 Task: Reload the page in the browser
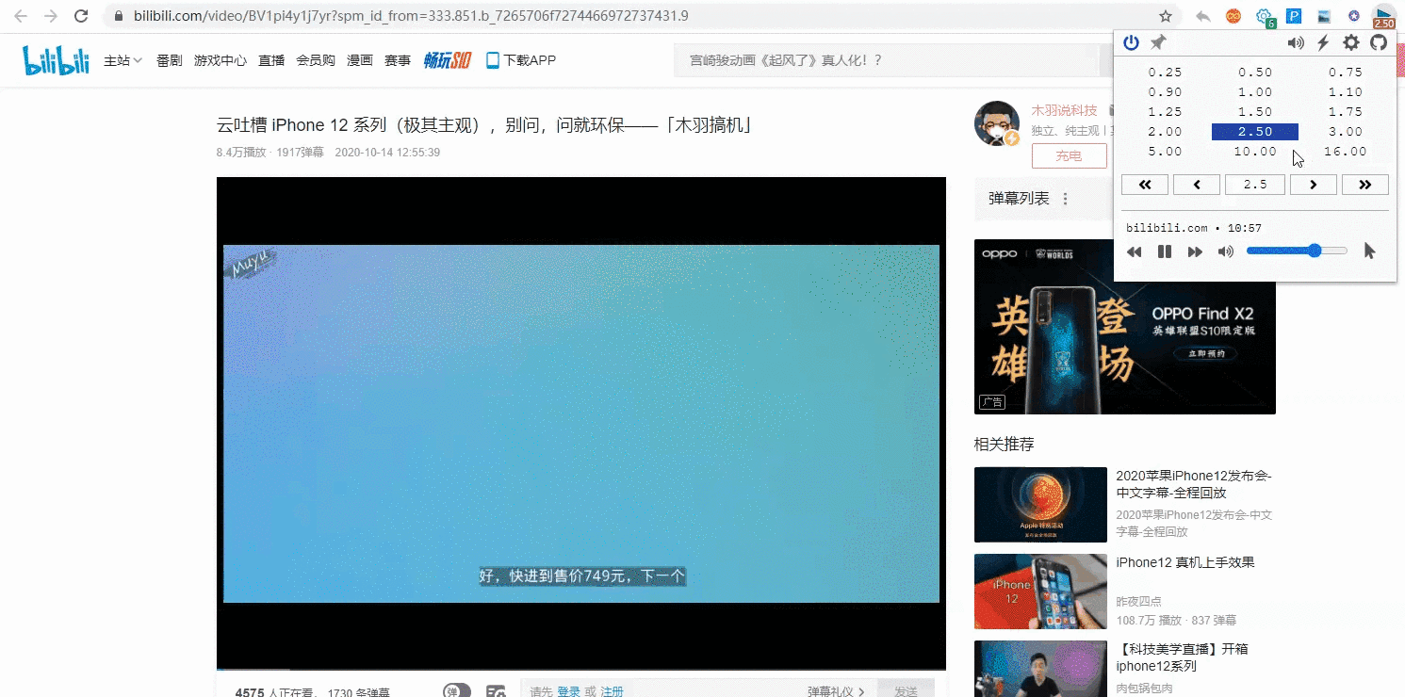[x=81, y=16]
